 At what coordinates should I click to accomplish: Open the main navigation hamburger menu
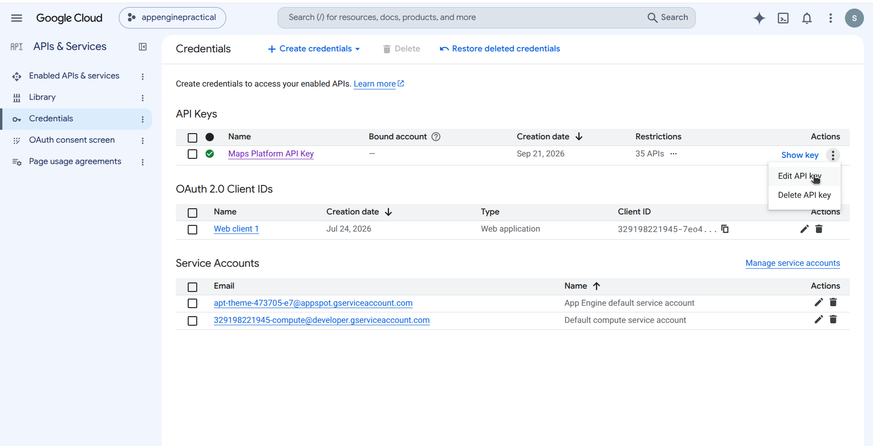point(17,18)
